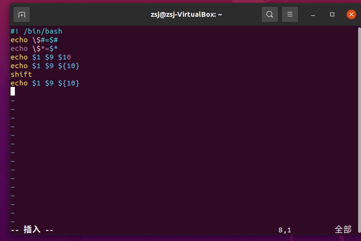Close the terminal window
This screenshot has height=241, width=361.
351,14
